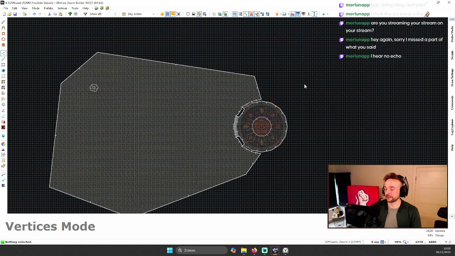Viewport: 455px width, 256px height.
Task: Select Sectors Mode in the left toolbar
Action: pyautogui.click(x=4, y=64)
